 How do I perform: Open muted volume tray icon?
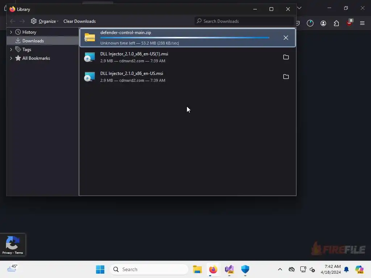click(312, 269)
